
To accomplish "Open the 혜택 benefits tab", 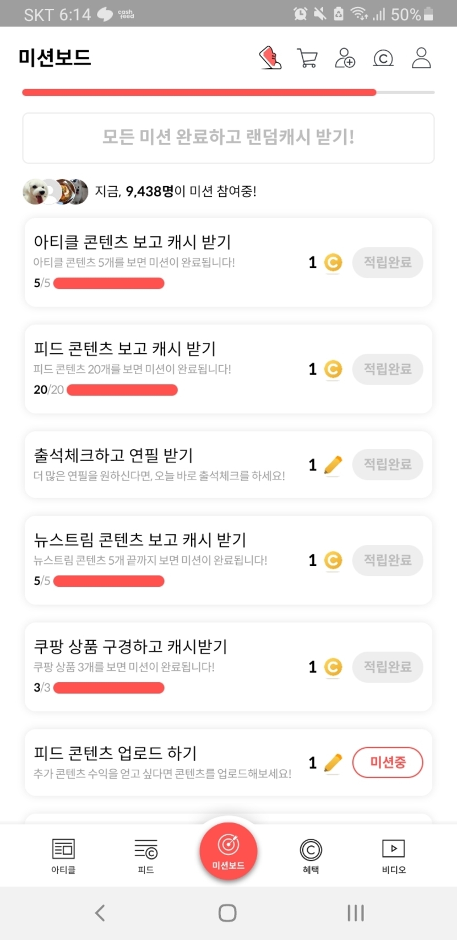I will pos(311,855).
